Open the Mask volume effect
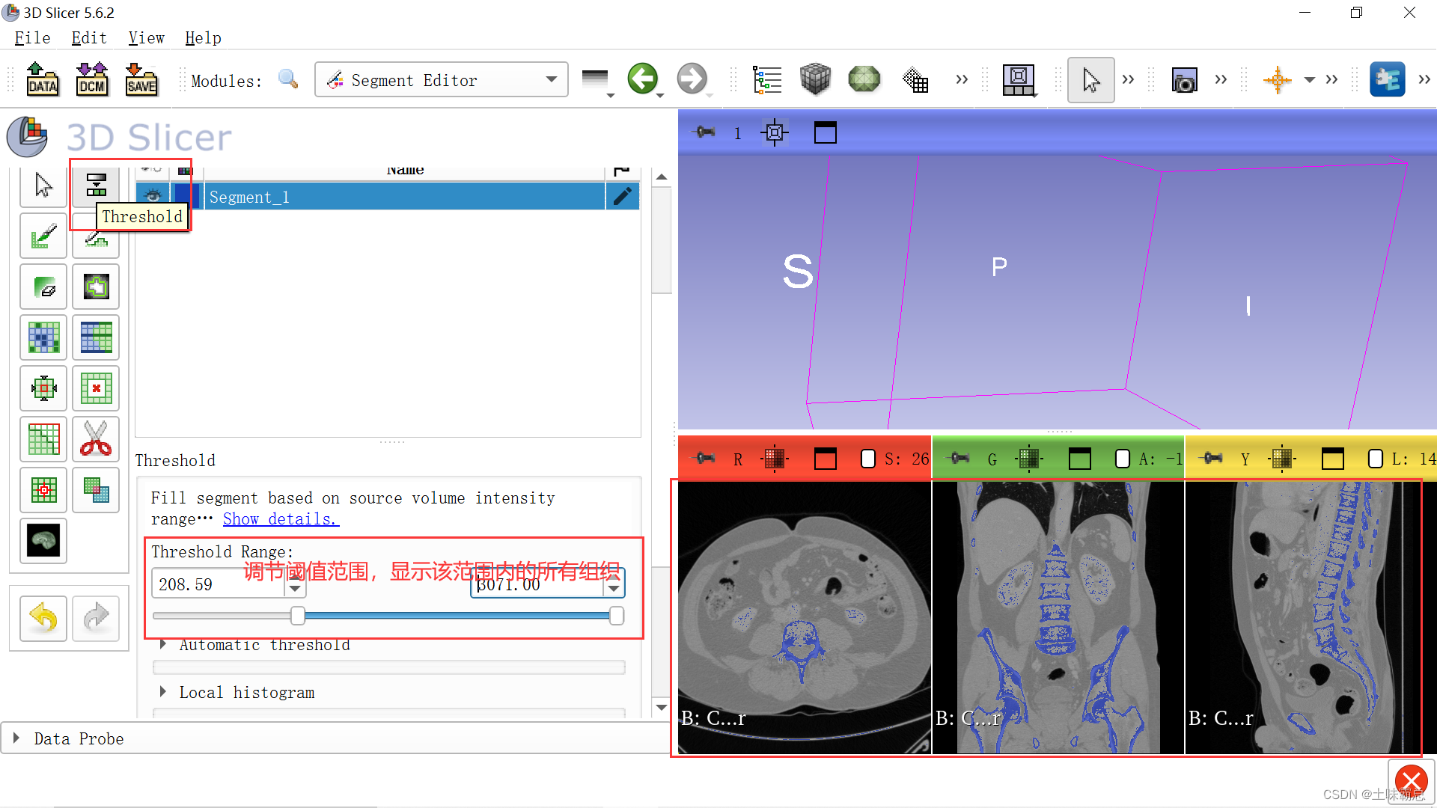1437x808 pixels. [43, 540]
